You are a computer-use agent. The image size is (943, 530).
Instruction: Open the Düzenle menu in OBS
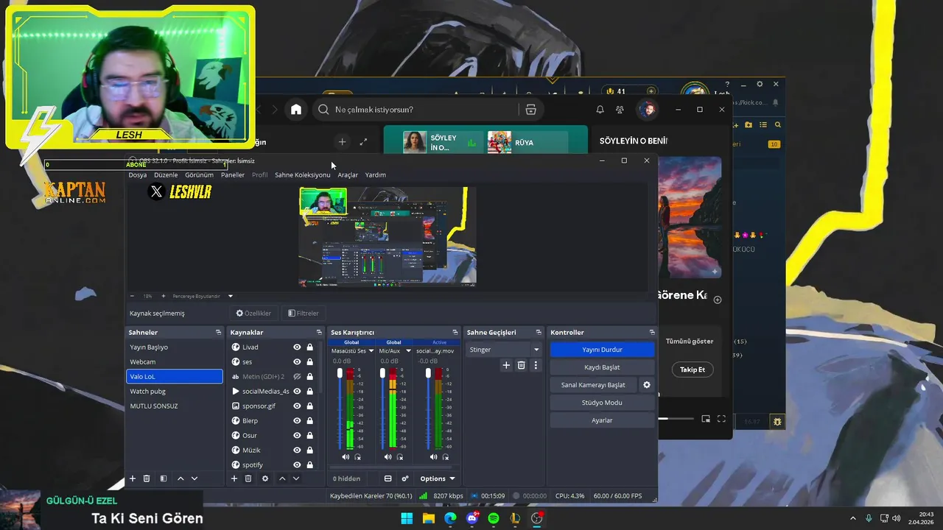click(166, 175)
